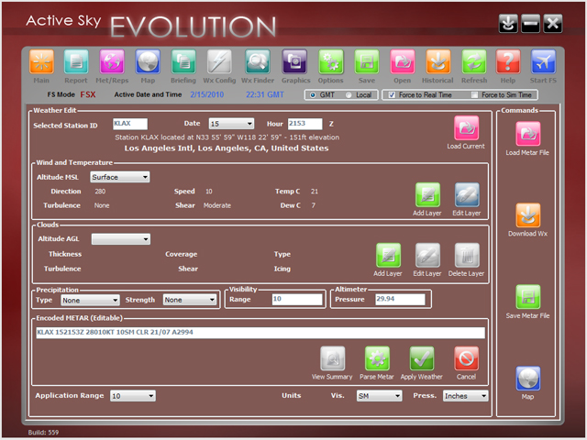Open the Report toolbar icon

pos(76,61)
